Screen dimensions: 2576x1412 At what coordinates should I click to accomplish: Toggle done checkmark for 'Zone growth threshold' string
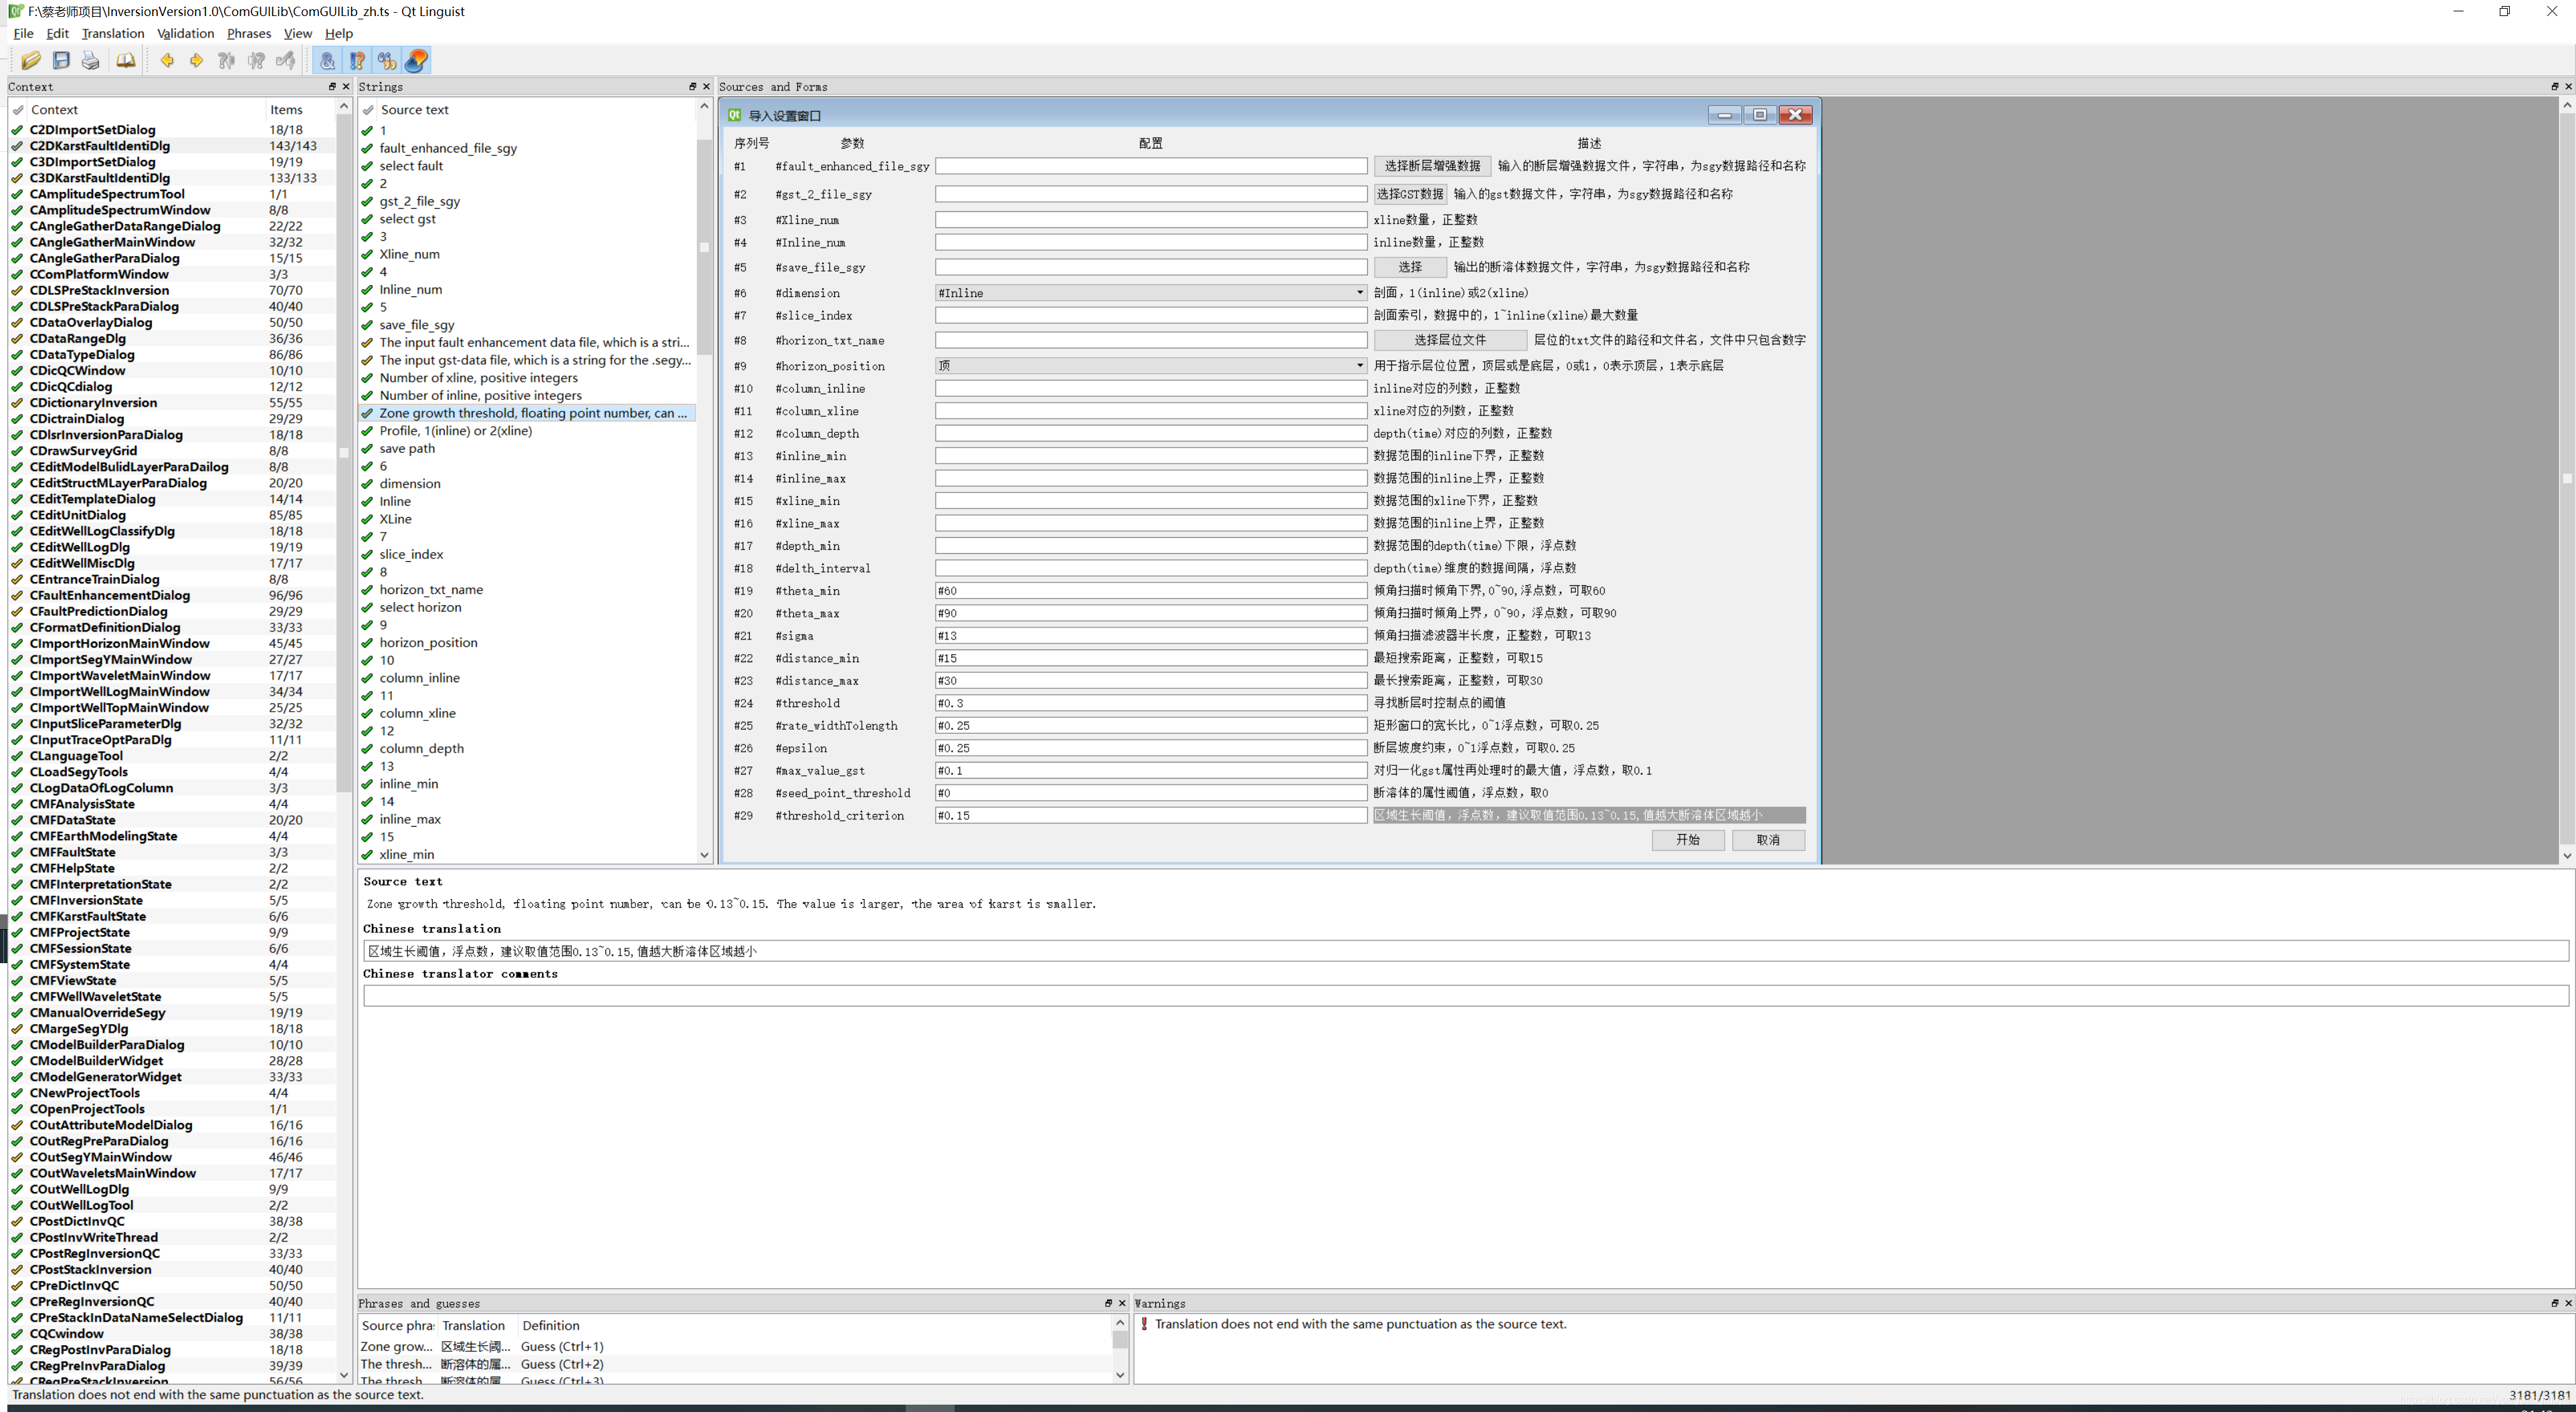[367, 413]
